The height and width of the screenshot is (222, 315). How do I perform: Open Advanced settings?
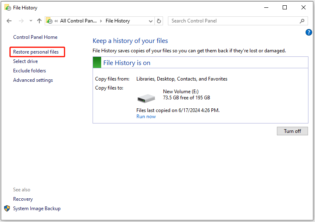click(x=33, y=80)
